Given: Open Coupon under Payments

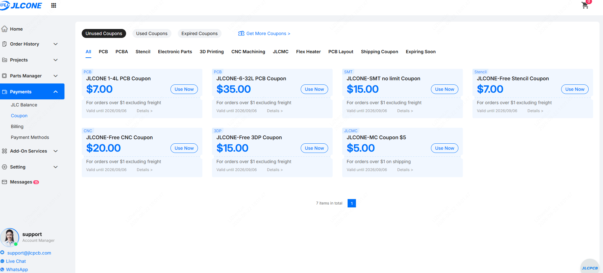Looking at the screenshot, I should (19, 116).
